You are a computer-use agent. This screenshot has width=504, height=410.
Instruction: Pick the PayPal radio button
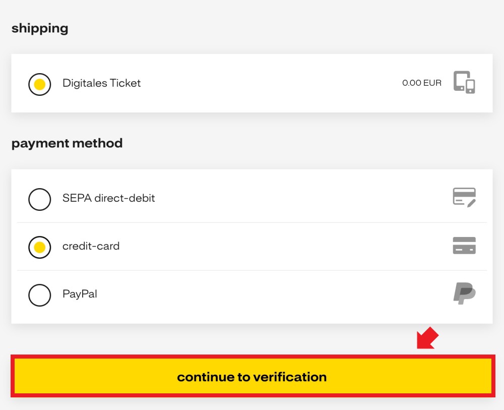pos(39,295)
